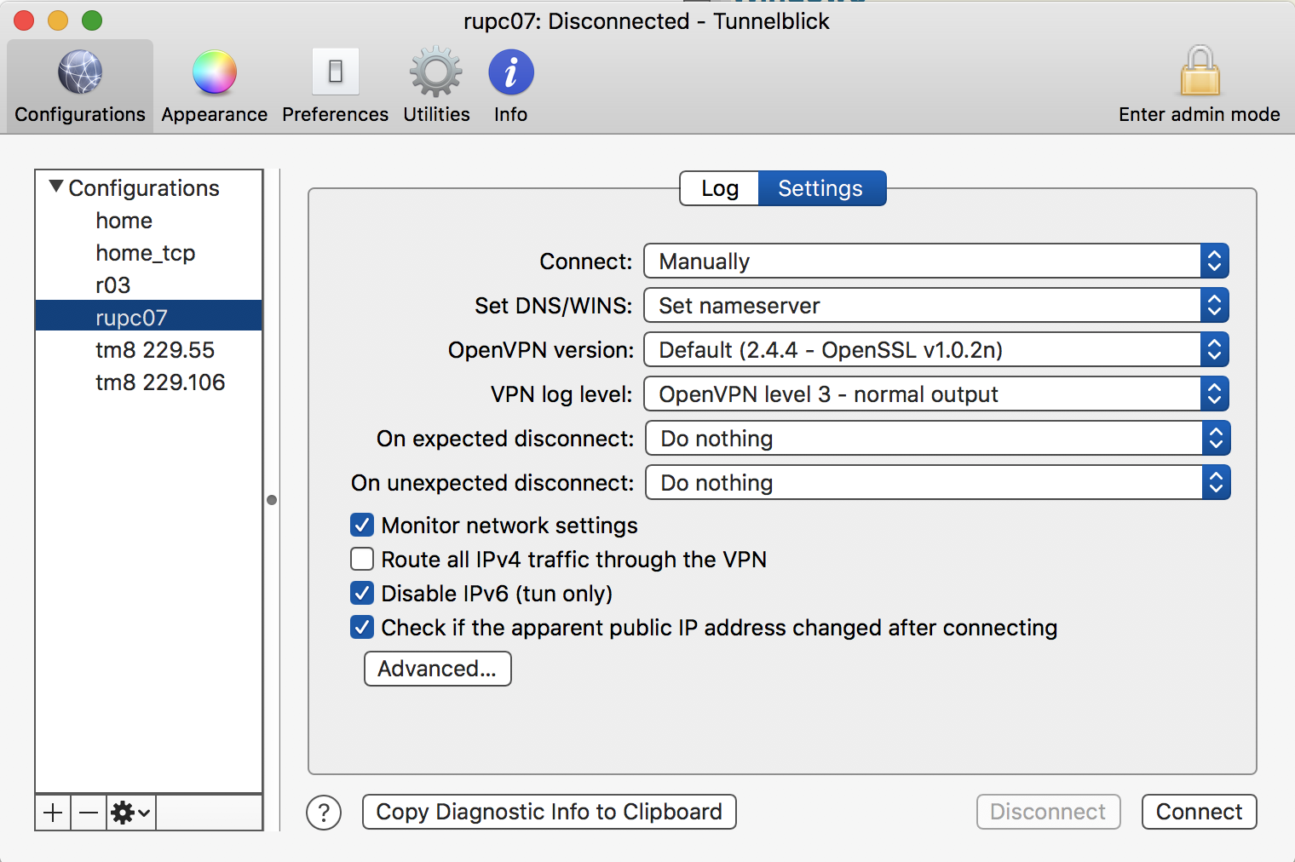Select the Settings tab
1295x862 pixels.
[821, 188]
